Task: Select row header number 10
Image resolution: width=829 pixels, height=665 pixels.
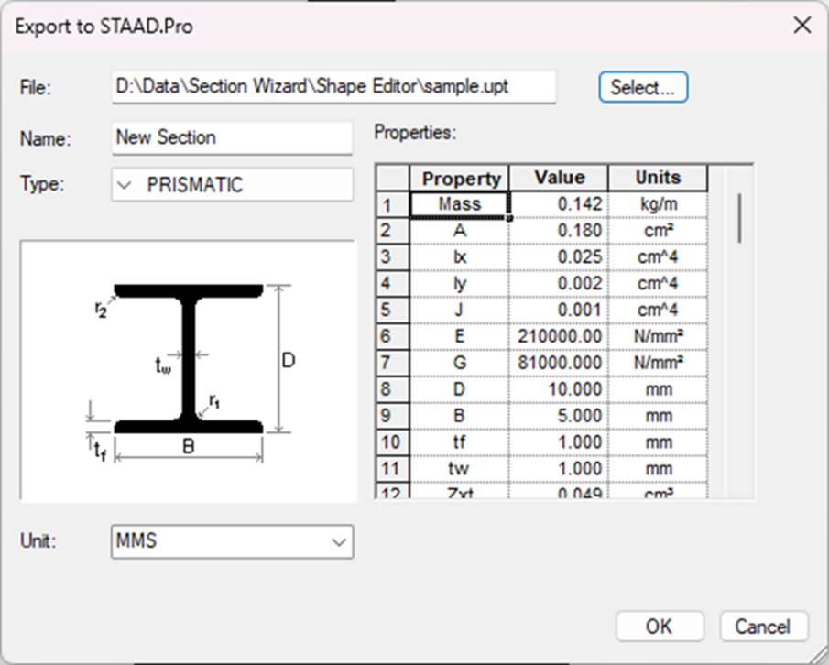Action: click(x=393, y=442)
